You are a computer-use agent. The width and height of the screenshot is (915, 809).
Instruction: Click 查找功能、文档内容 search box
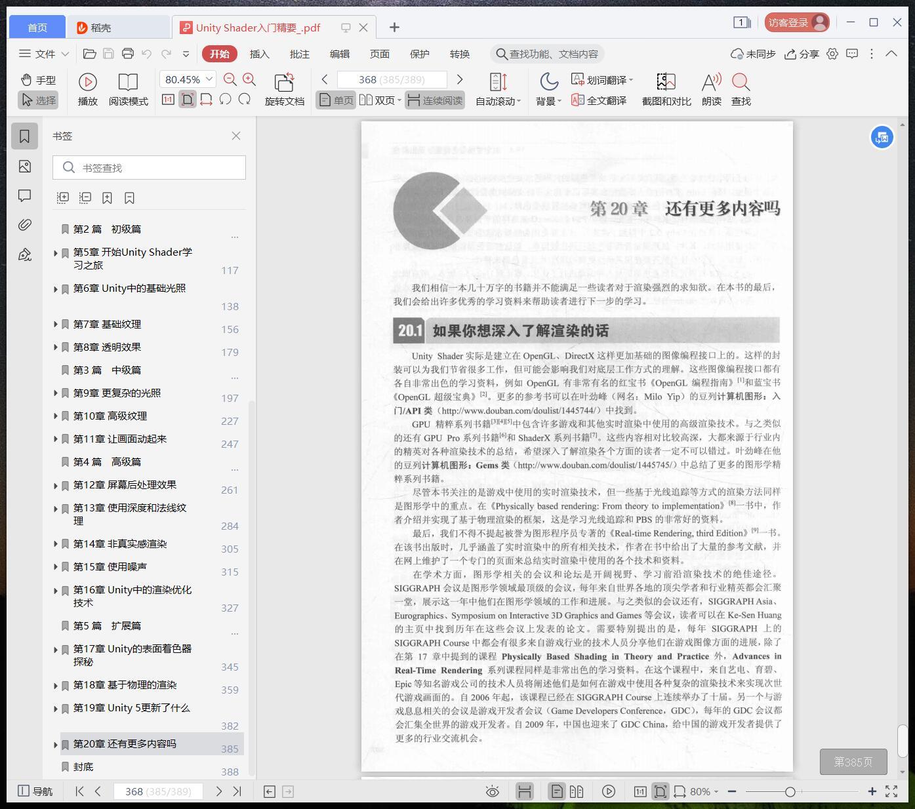pos(547,54)
